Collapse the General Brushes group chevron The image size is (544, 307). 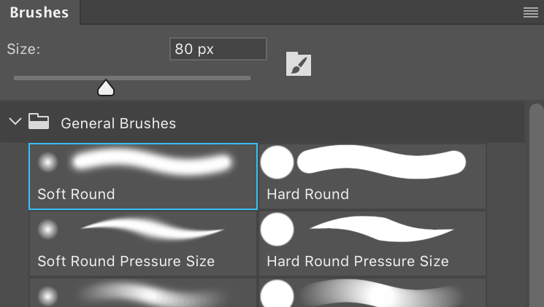(15, 122)
